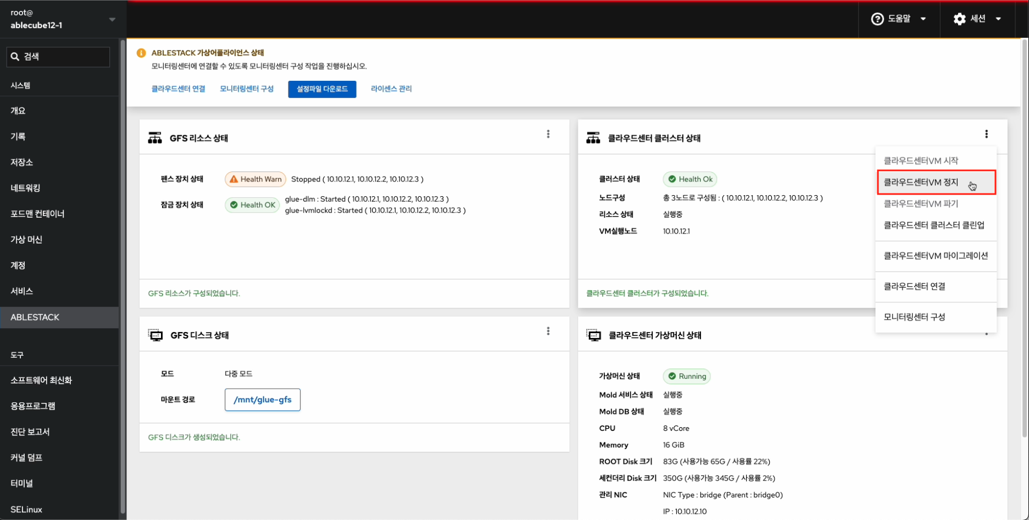Select 클라우드센터VM 정지 from the menu
Screen dimensions: 1029x520
click(x=921, y=182)
